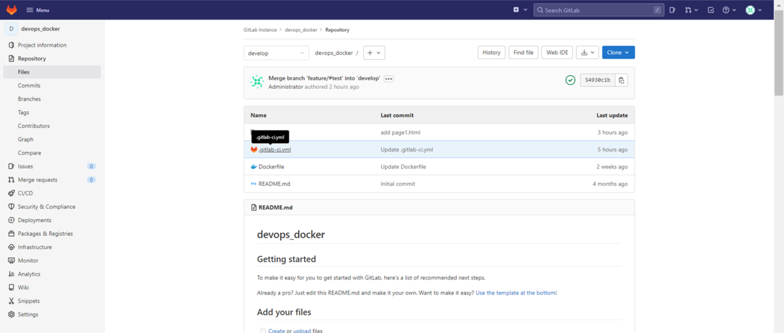Open the download source code dropdown
This screenshot has height=333, width=784.
pos(587,53)
